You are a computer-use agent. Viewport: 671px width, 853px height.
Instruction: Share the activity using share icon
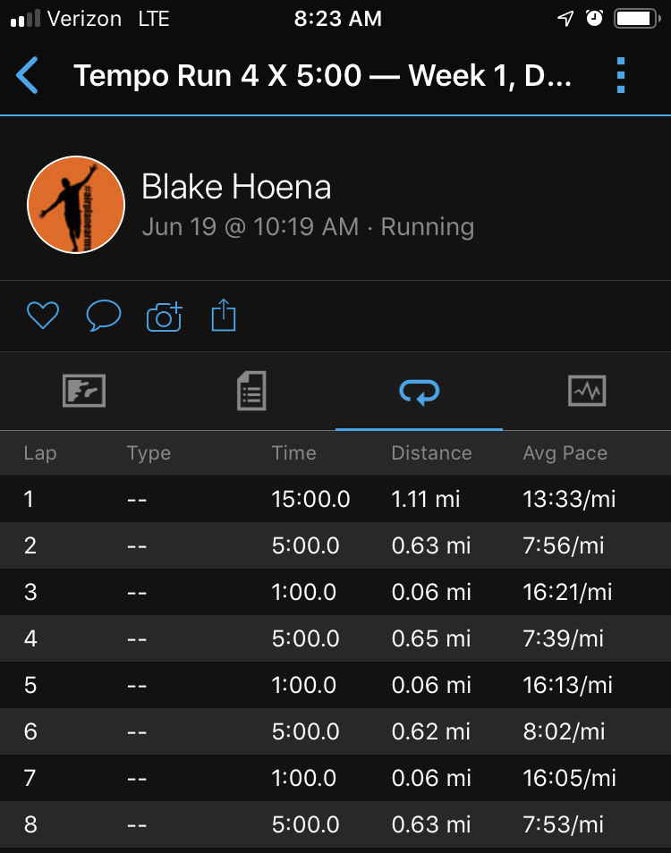pyautogui.click(x=224, y=315)
